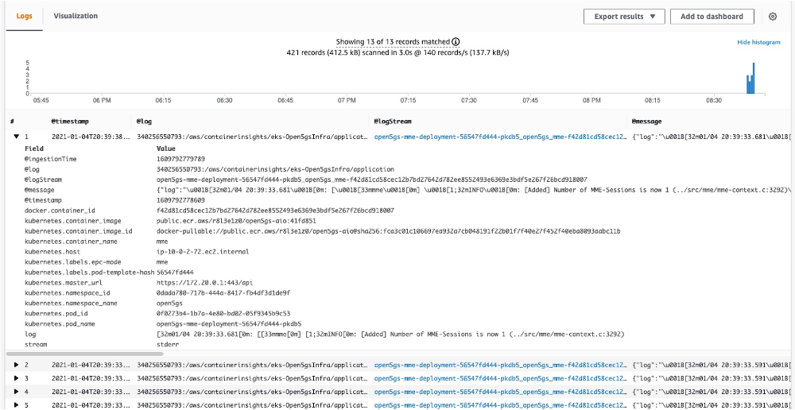This screenshot has height=410, width=795.
Task: Switch to the Visualization tab
Action: [76, 16]
